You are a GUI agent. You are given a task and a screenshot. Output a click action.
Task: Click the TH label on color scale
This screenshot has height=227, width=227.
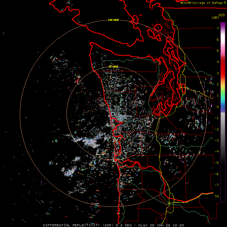(217, 196)
